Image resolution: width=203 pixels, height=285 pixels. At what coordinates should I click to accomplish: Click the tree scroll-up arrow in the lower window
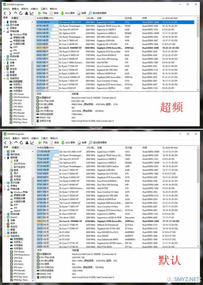click(33, 151)
